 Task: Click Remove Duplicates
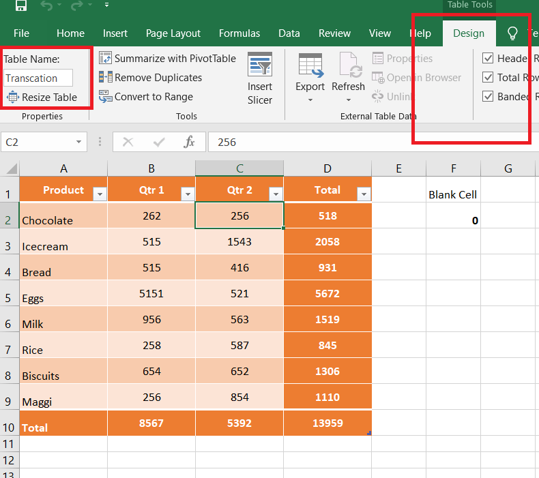point(150,78)
